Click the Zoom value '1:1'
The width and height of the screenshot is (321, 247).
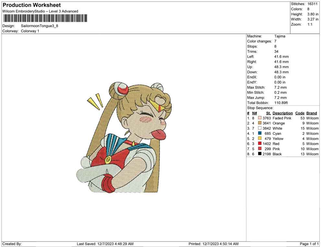coord(310,24)
